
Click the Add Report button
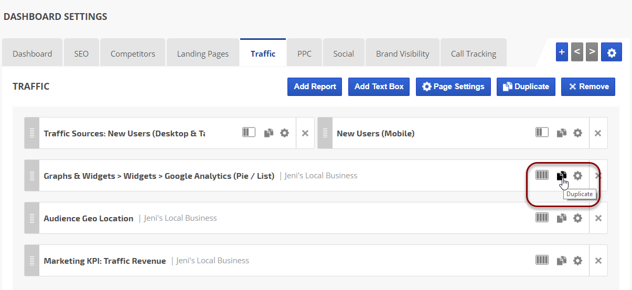pos(315,87)
